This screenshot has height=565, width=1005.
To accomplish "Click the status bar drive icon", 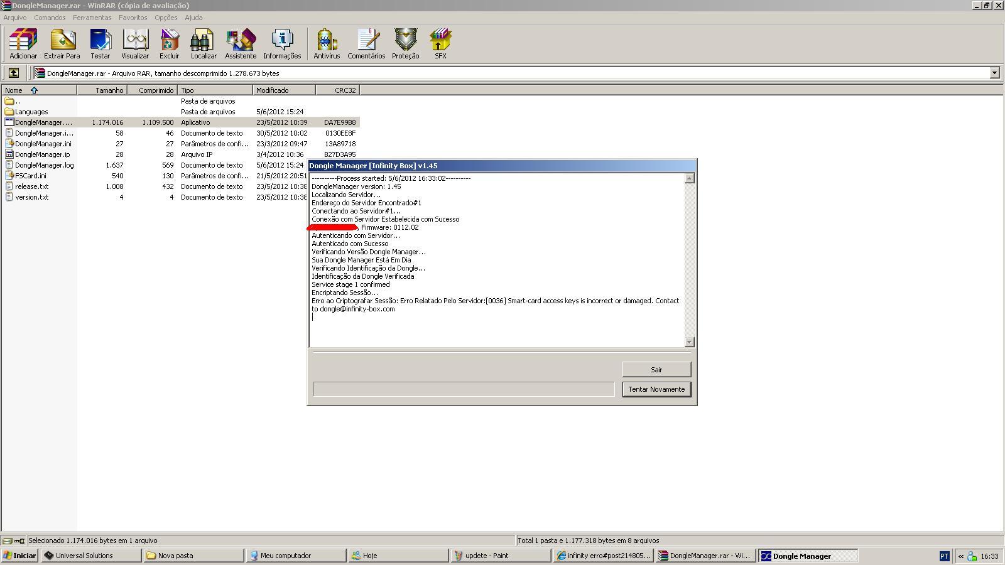I will pos(7,541).
